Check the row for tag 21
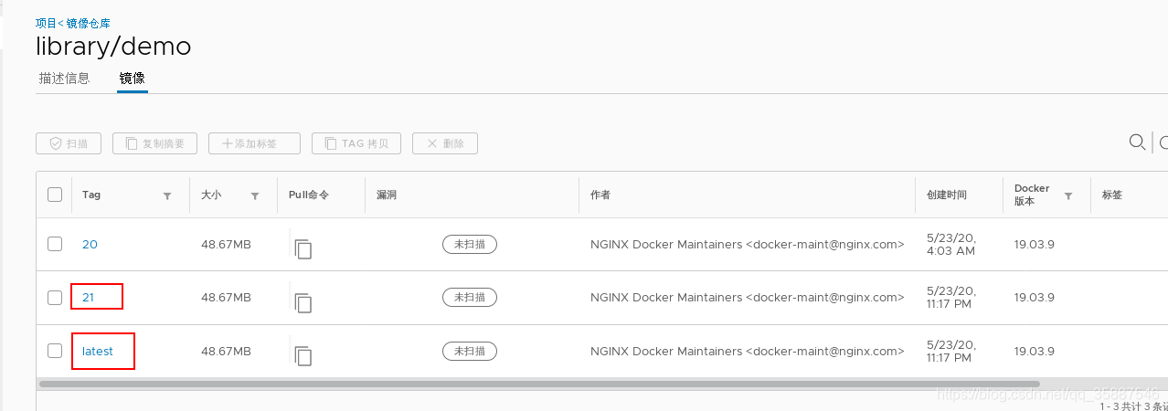 pos(55,298)
